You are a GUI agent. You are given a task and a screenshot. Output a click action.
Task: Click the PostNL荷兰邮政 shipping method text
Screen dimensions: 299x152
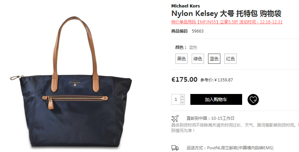coord(230,148)
